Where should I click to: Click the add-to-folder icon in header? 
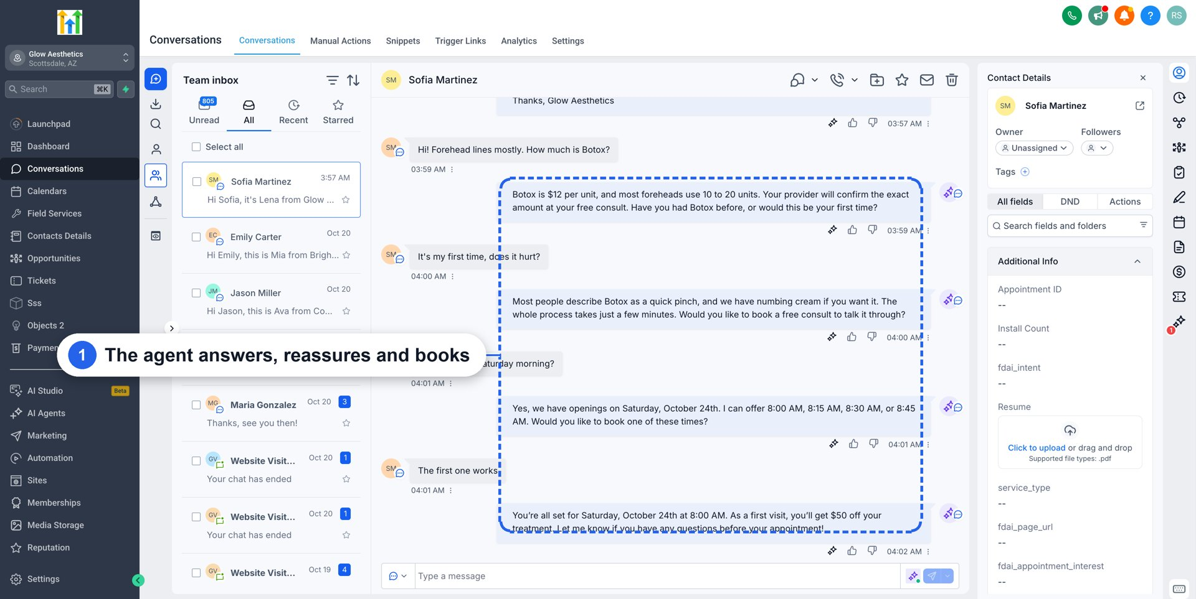(x=876, y=80)
